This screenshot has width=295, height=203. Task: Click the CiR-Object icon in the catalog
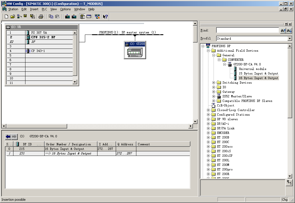click(213, 105)
